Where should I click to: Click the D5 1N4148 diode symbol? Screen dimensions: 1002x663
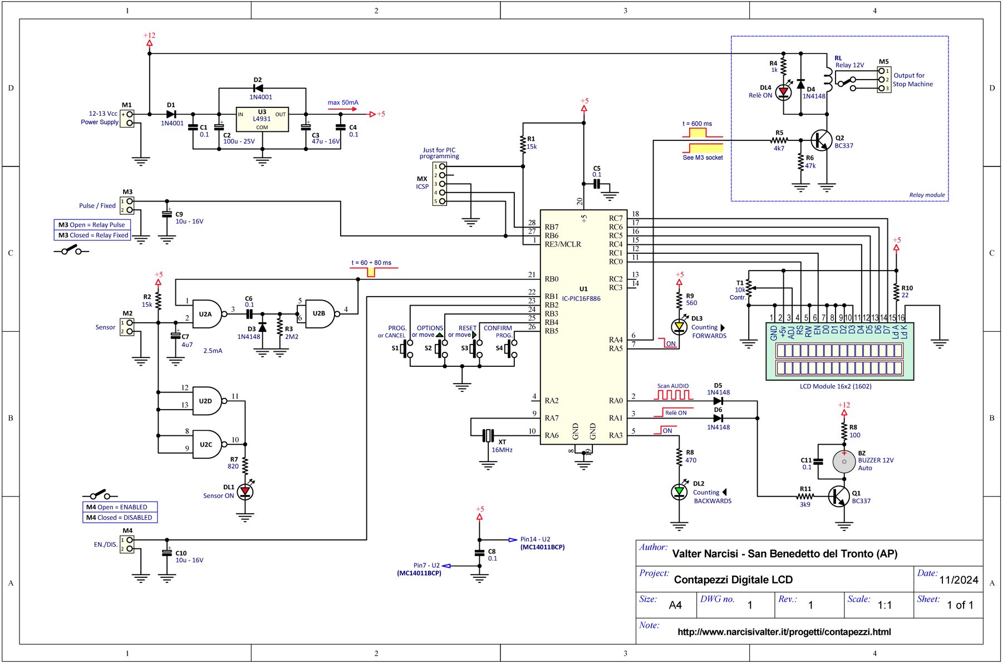click(x=718, y=400)
